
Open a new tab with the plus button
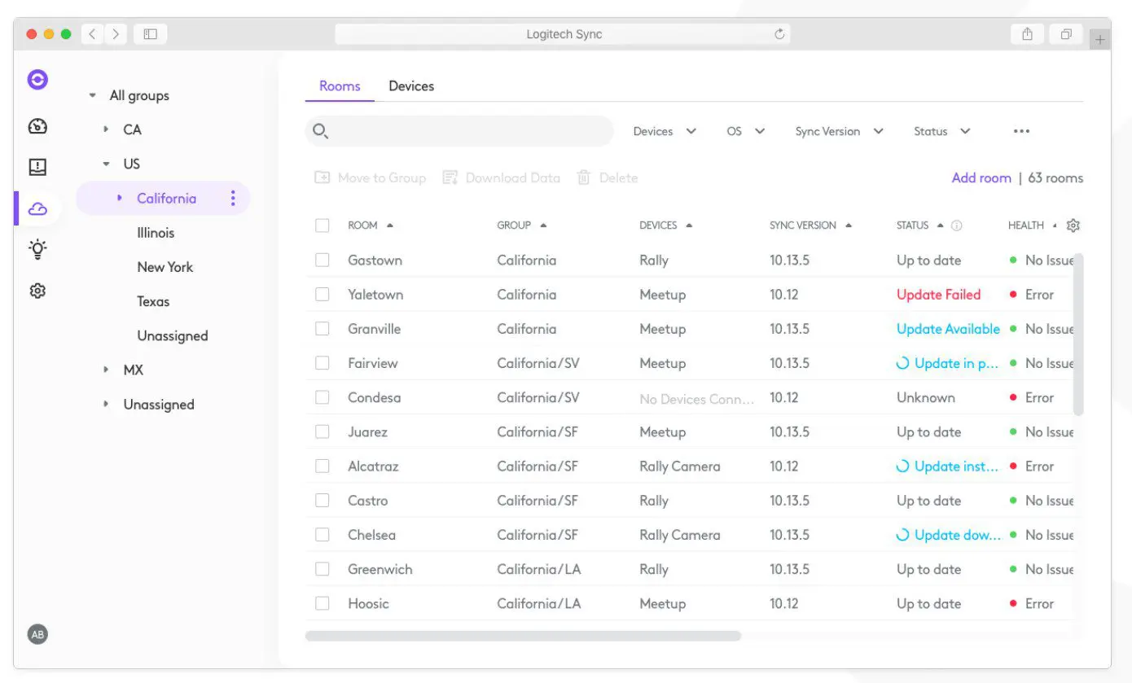tap(1100, 38)
